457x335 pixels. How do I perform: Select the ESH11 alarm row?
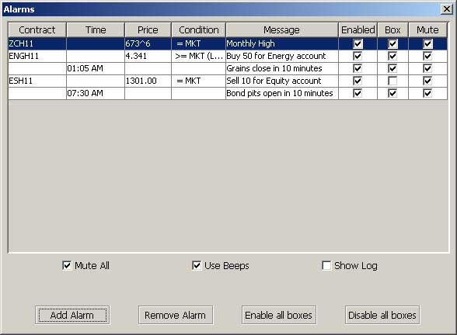click(x=228, y=81)
